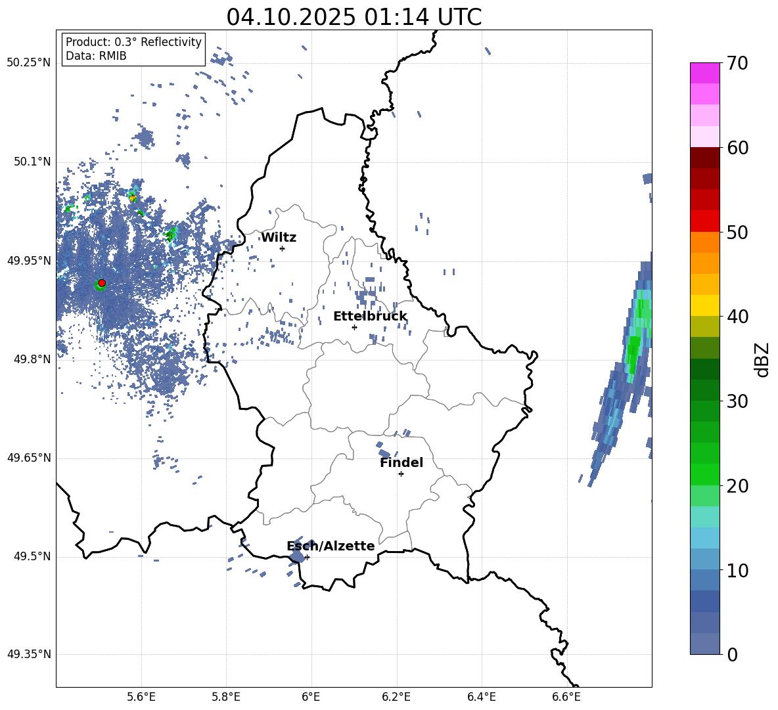Click the small echo patch northwest of Findel
Screen dimensions: 778x710
(x=383, y=453)
